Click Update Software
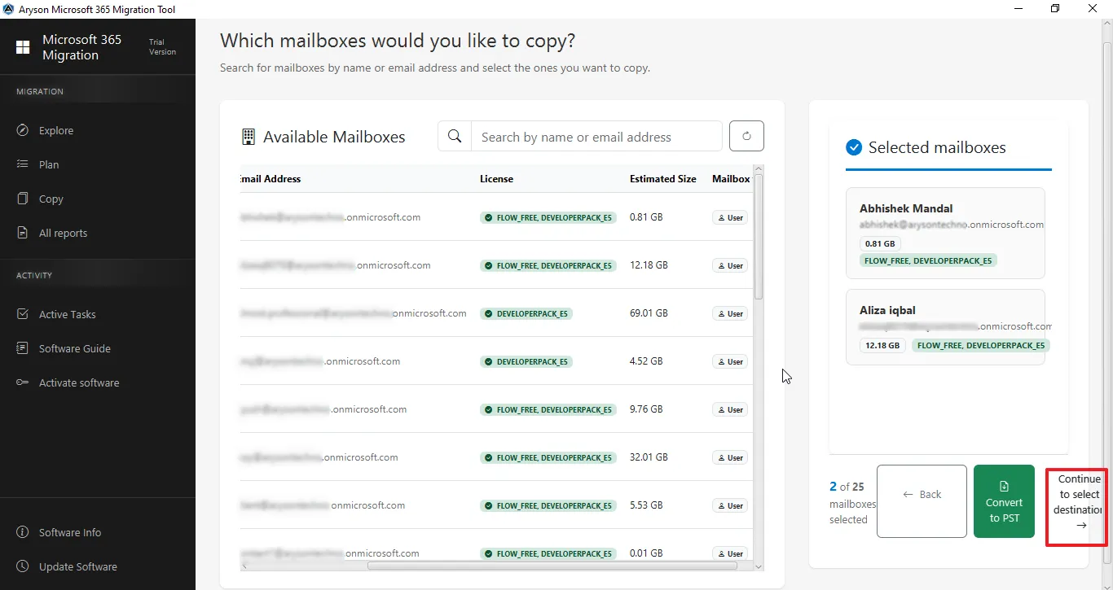1113x590 pixels. tap(77, 566)
